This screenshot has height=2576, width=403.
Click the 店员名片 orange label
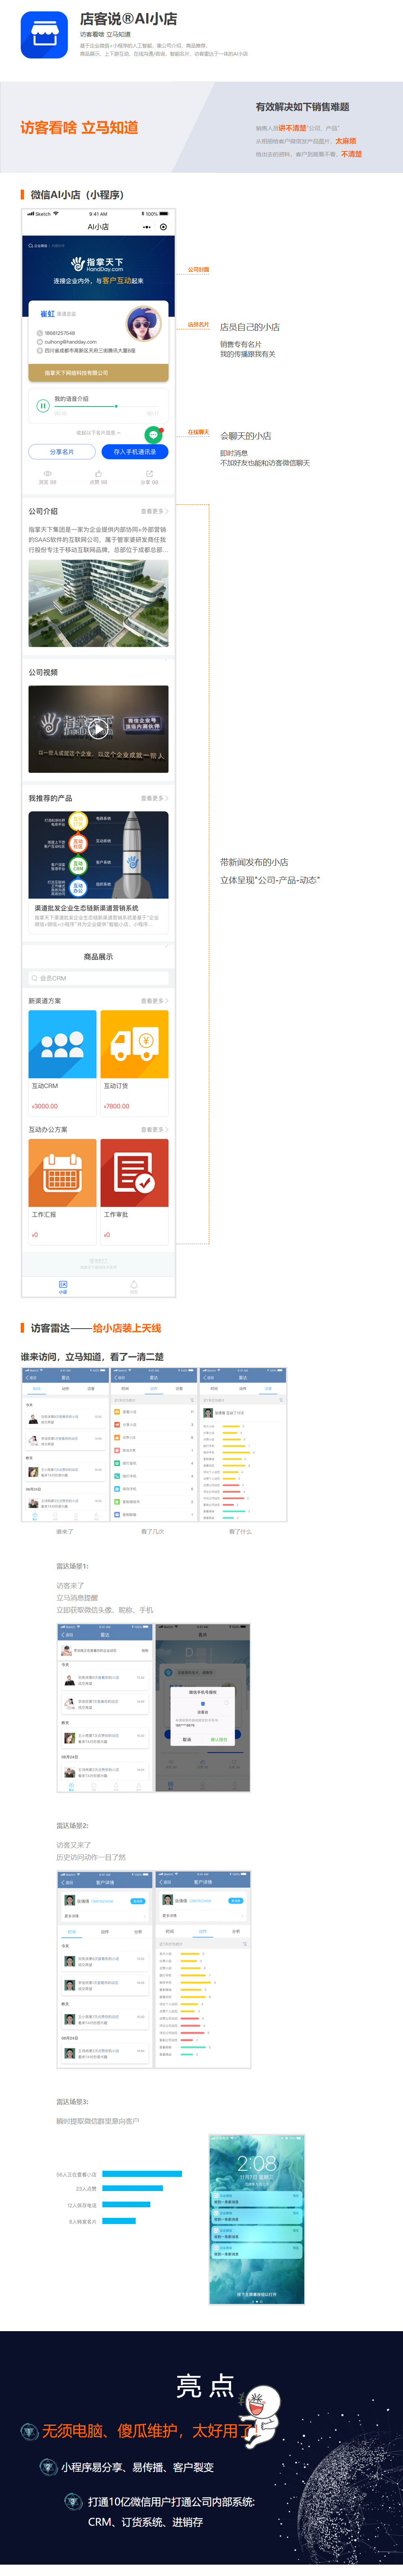(198, 325)
